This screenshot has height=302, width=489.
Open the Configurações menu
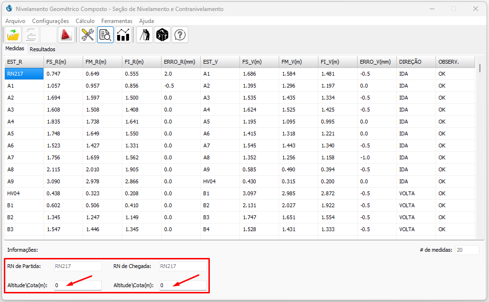coord(50,21)
